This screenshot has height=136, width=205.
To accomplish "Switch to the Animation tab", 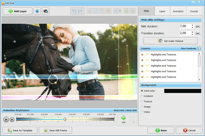I will pos(178,11).
